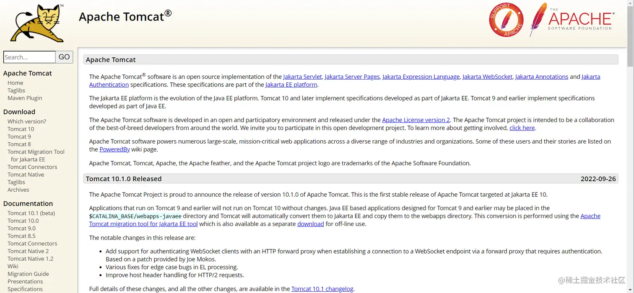Open Tomcat Connectors under Download
The width and height of the screenshot is (634, 293).
point(32,167)
